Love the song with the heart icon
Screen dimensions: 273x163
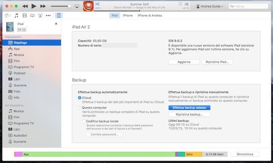point(180,4)
